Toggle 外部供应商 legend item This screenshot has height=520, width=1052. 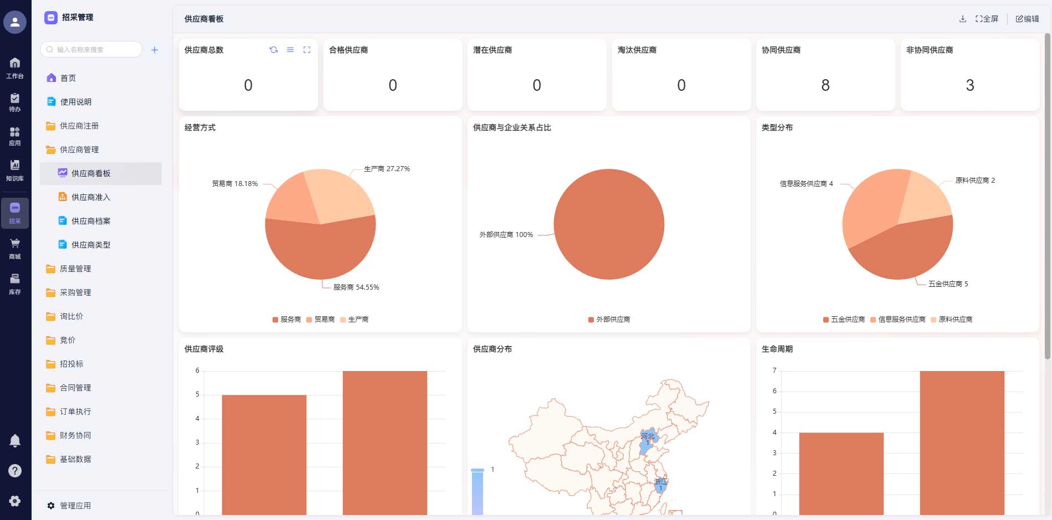click(609, 320)
